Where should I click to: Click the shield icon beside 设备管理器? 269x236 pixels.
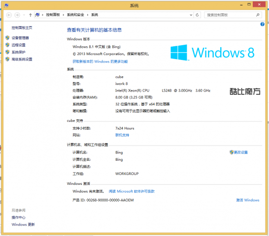[7, 38]
